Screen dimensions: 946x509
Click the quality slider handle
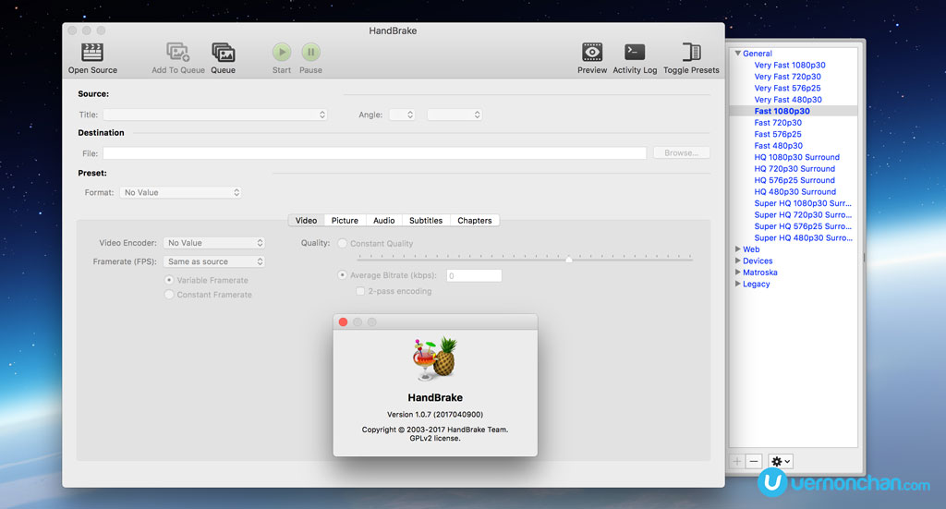click(x=568, y=258)
